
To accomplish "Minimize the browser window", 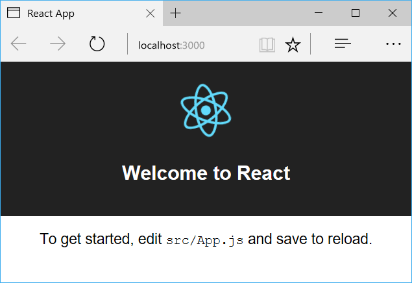I will tap(319, 13).
